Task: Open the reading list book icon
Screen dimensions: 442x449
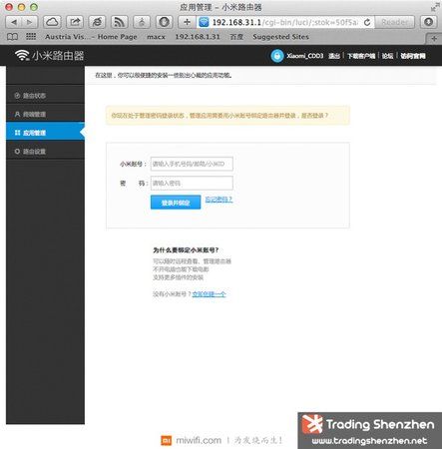Action: coord(12,37)
